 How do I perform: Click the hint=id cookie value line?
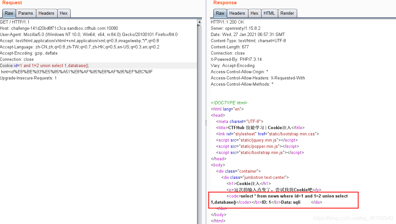click(77, 72)
